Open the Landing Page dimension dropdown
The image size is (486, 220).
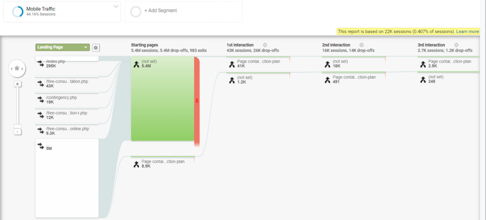pyautogui.click(x=63, y=48)
